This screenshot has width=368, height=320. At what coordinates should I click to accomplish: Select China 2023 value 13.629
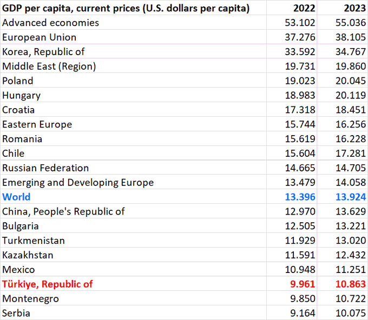[x=351, y=212]
